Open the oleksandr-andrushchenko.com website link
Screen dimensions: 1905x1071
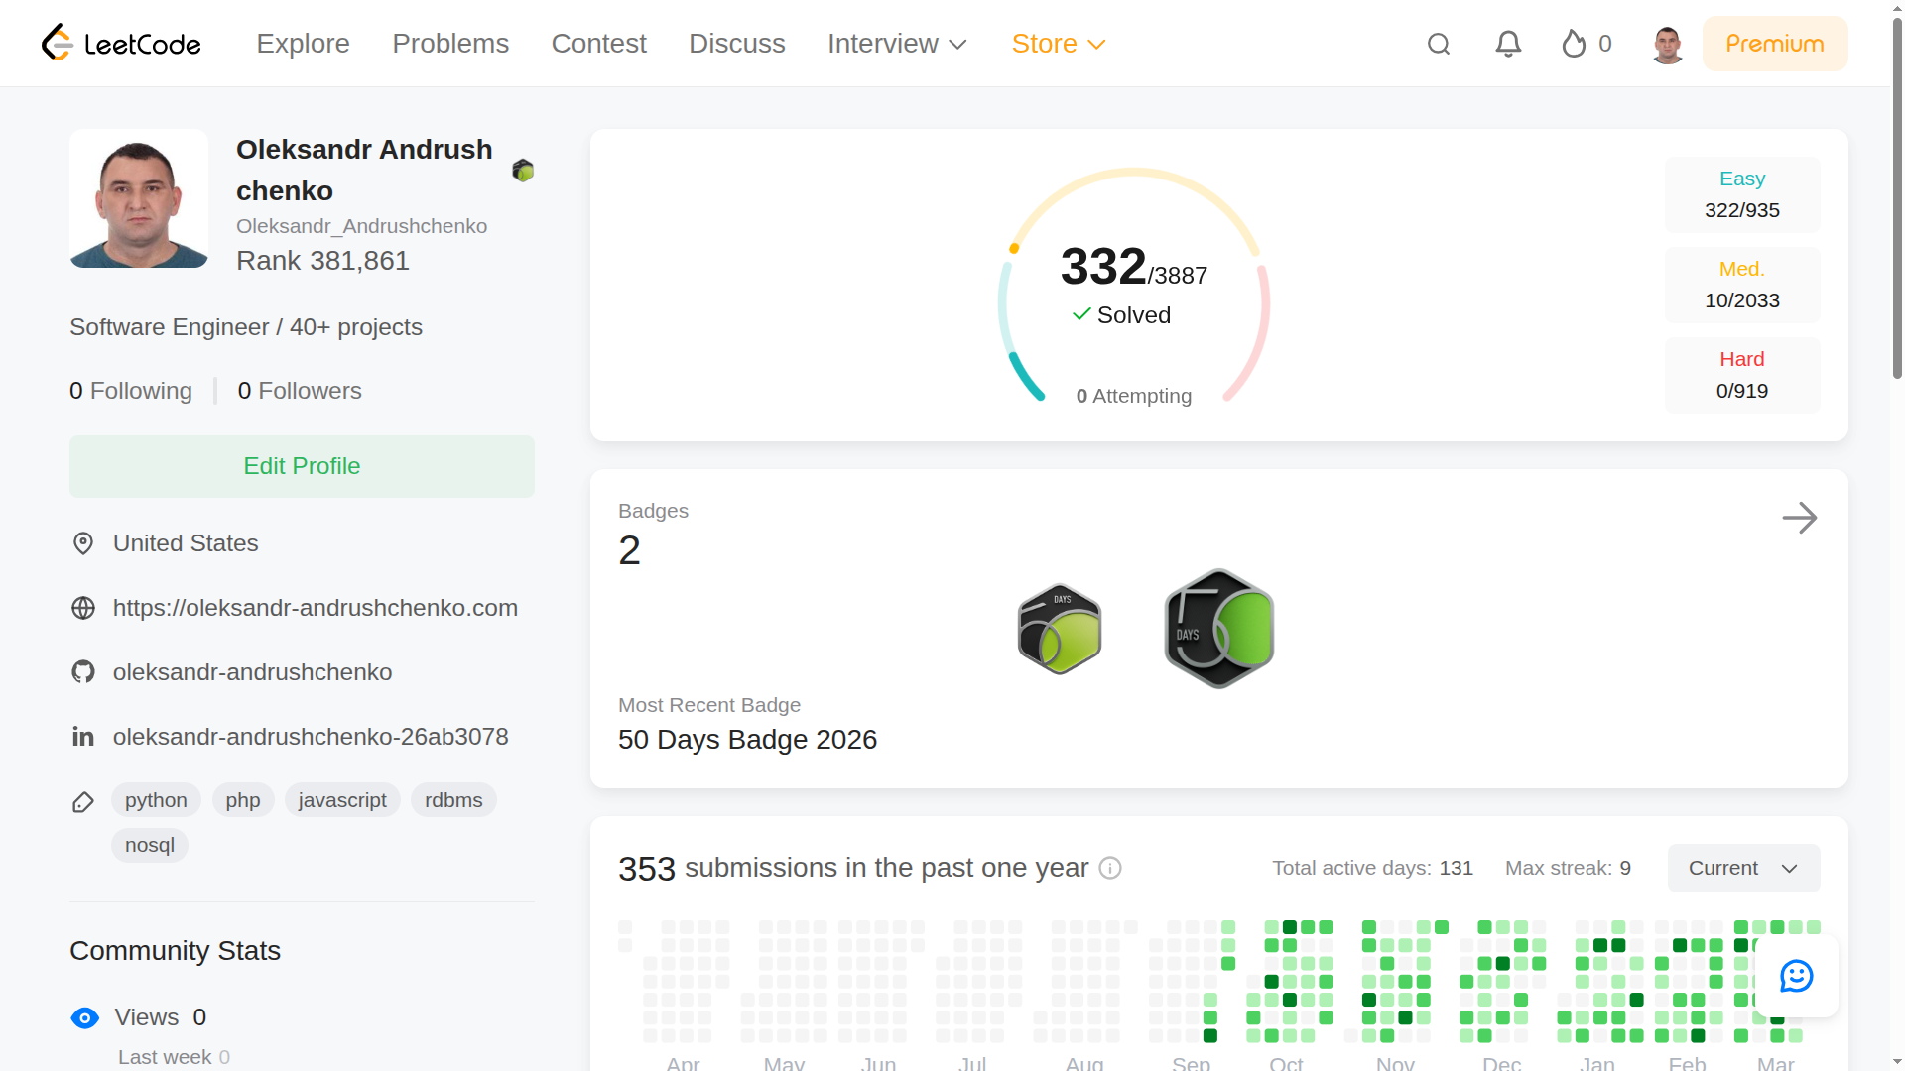pos(315,608)
